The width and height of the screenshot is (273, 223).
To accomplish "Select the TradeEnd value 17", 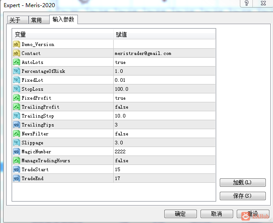I will tap(164, 178).
